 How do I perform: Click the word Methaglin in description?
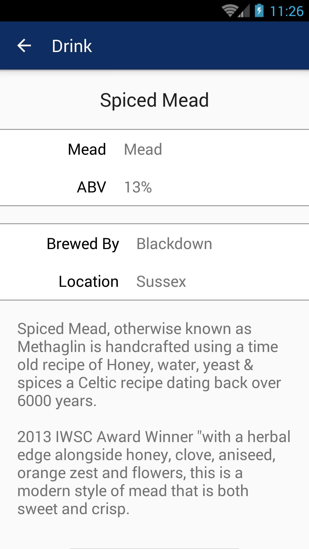tap(51, 347)
